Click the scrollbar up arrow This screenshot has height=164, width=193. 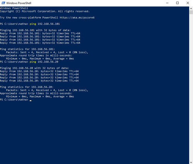[x=191, y=8]
